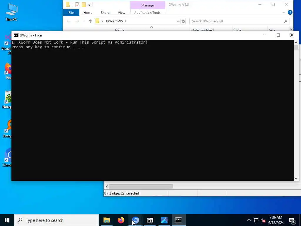Open the network tray icon

coord(256,220)
